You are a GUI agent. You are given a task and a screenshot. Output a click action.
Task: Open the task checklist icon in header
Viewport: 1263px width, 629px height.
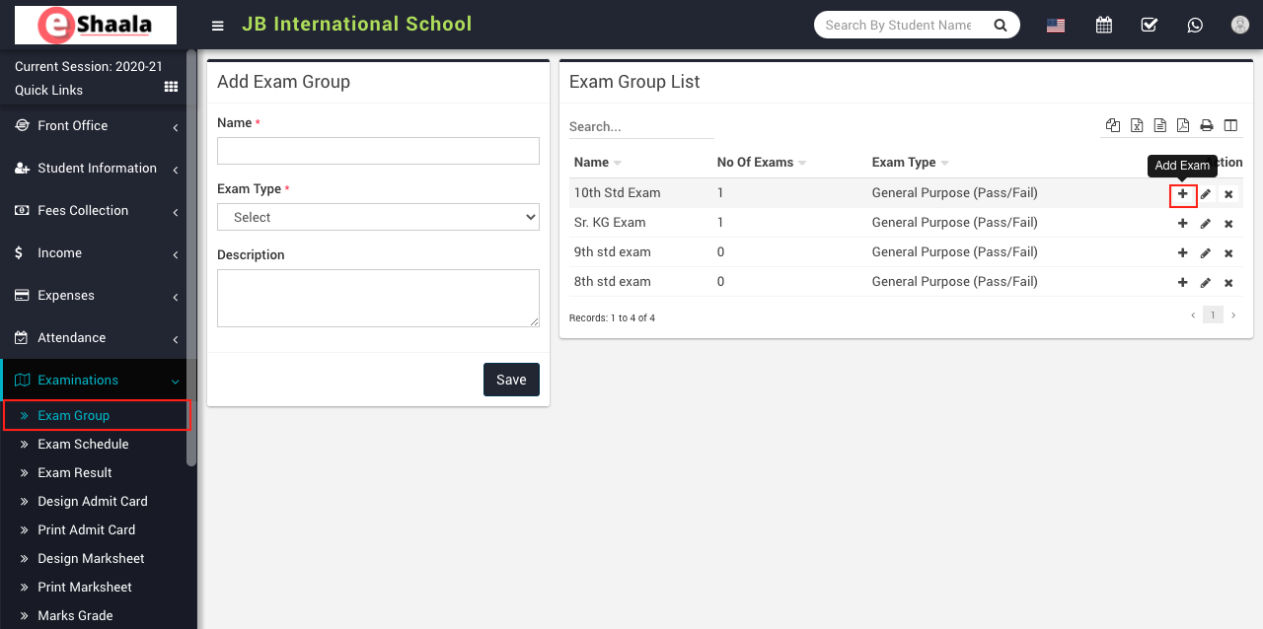coord(1150,25)
